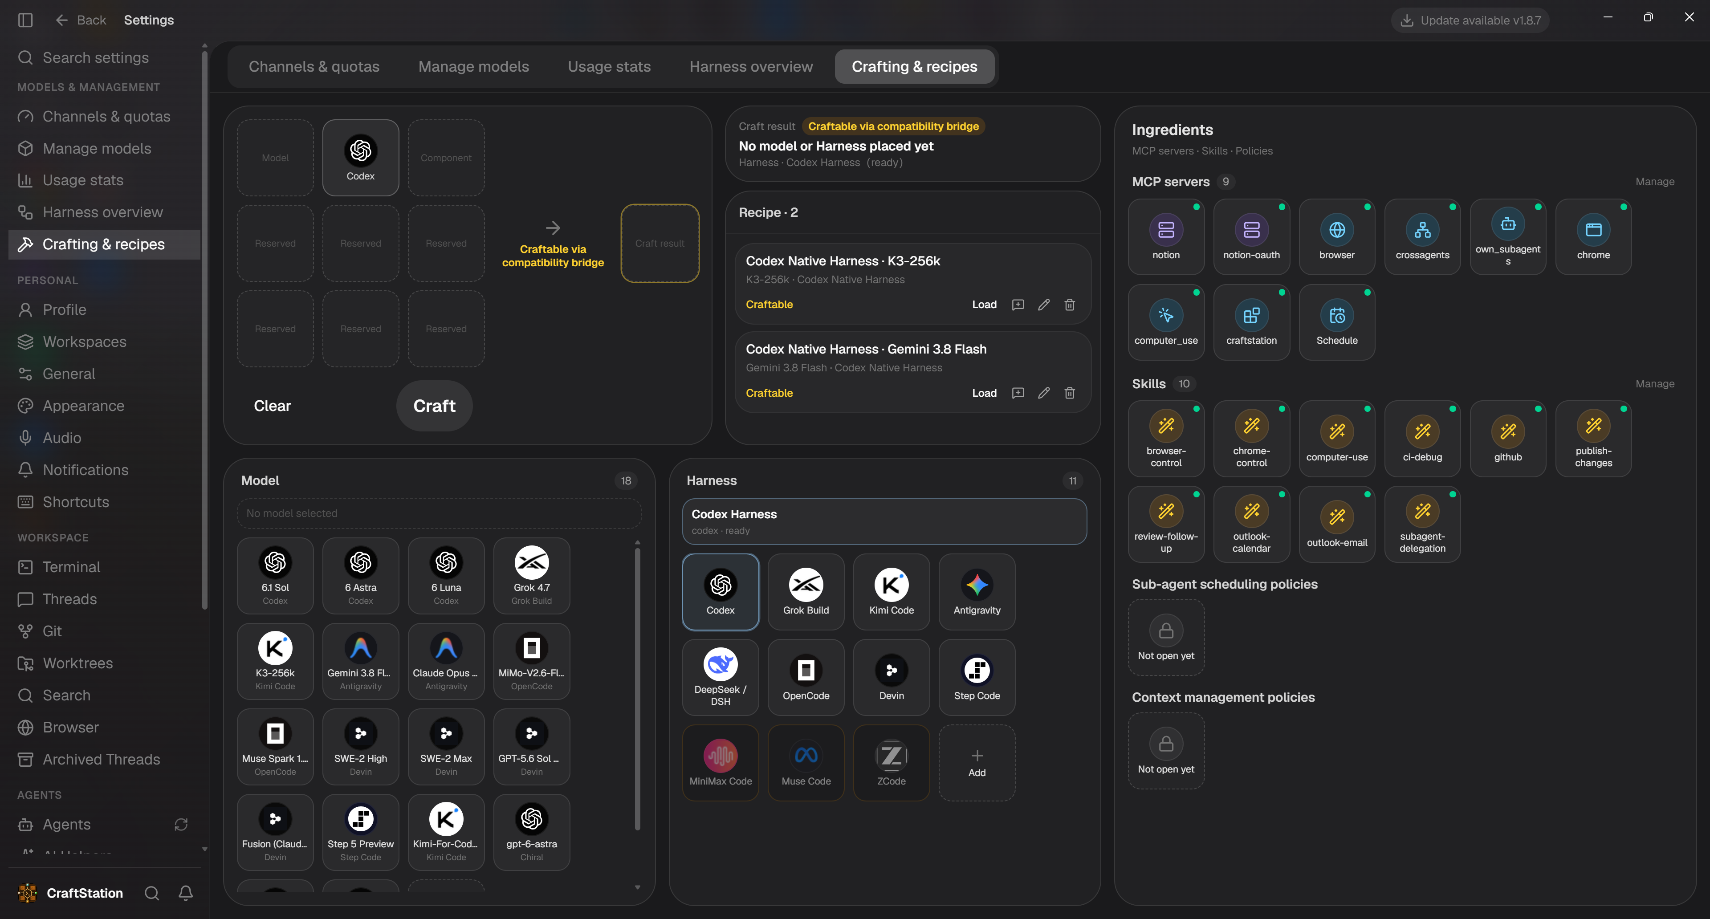This screenshot has width=1710, height=919.
Task: Open the Manage models tab
Action: click(x=473, y=66)
